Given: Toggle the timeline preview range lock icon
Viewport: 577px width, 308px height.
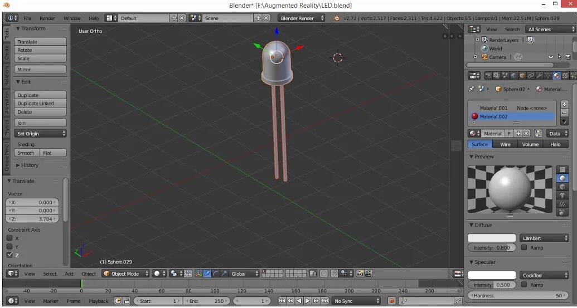Looking at the screenshot, I should click(127, 301).
